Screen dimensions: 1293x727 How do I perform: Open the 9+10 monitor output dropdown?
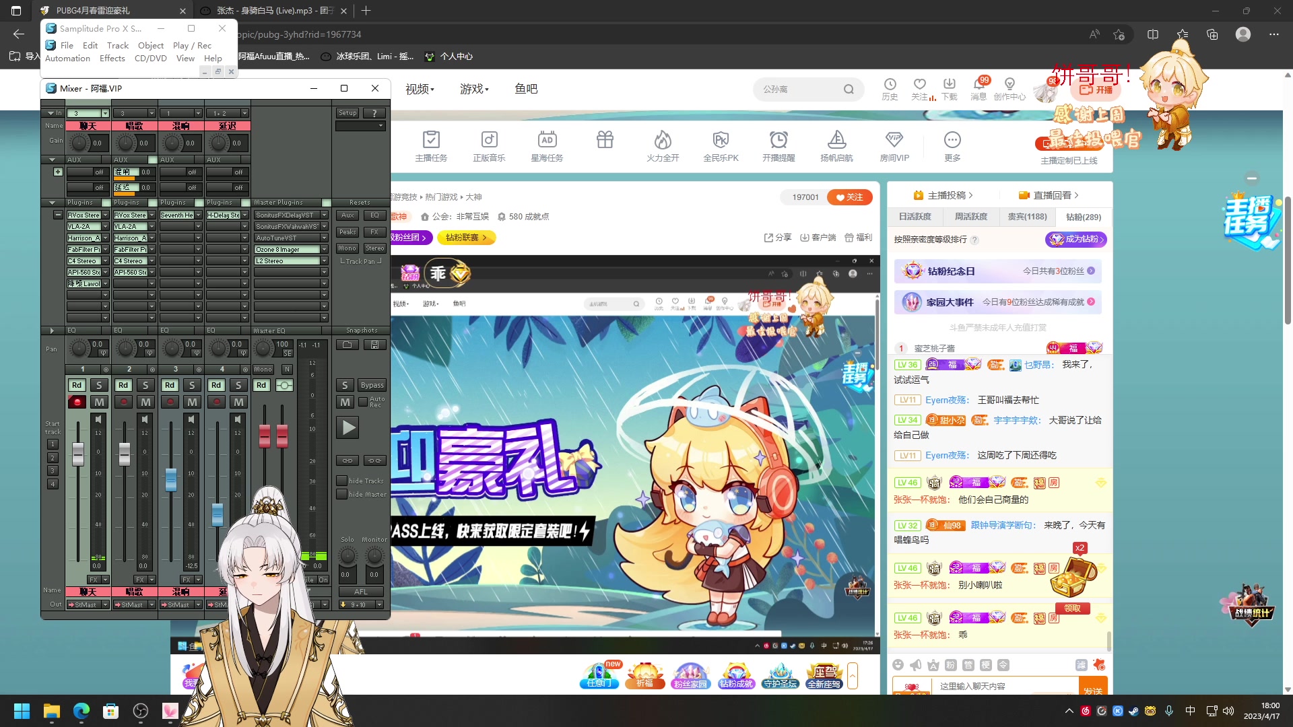coord(380,604)
